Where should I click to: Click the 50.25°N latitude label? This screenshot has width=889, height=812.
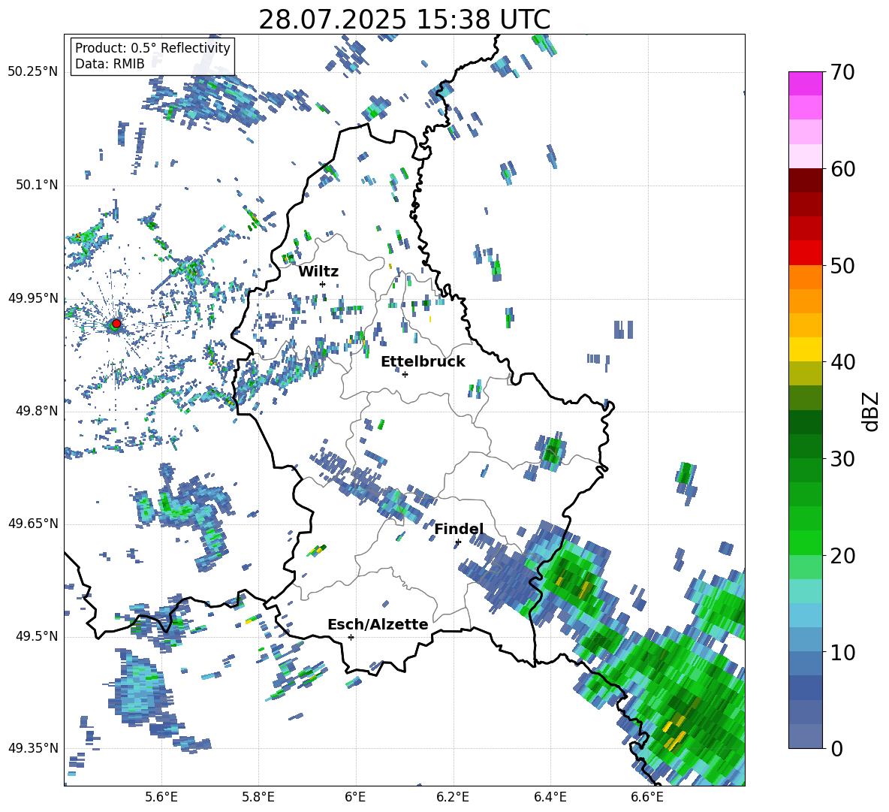click(33, 72)
